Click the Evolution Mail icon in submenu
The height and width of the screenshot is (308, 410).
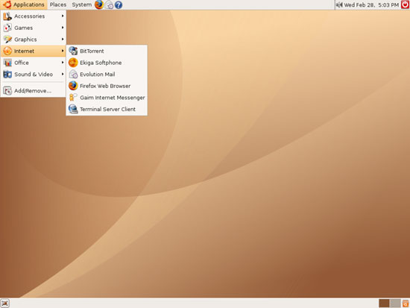coord(73,75)
